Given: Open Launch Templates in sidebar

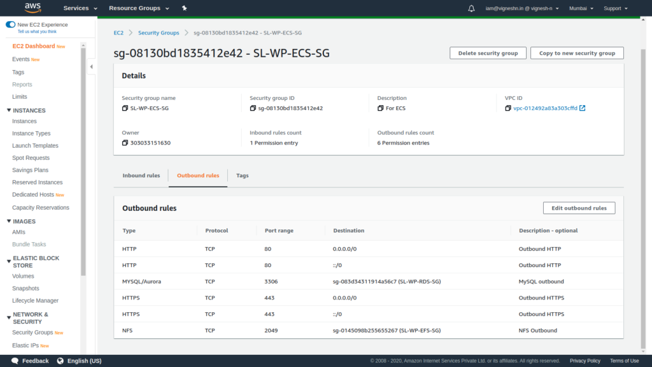Looking at the screenshot, I should pos(36,146).
